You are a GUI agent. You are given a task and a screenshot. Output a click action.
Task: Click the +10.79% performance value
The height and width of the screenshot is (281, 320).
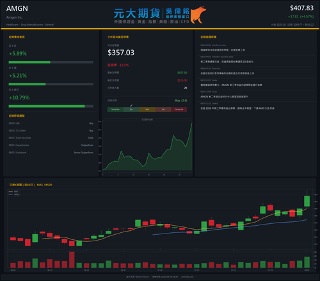tap(19, 98)
